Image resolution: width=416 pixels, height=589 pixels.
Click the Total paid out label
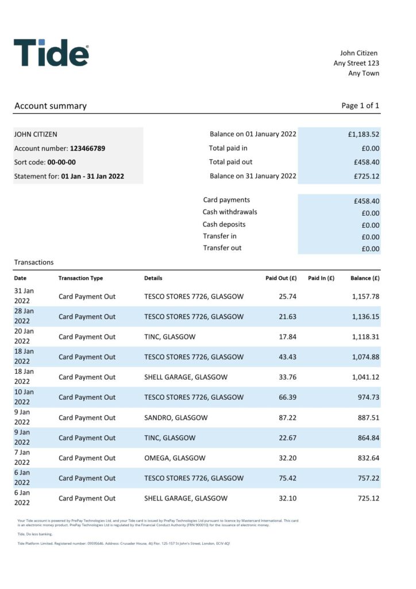[x=230, y=162]
